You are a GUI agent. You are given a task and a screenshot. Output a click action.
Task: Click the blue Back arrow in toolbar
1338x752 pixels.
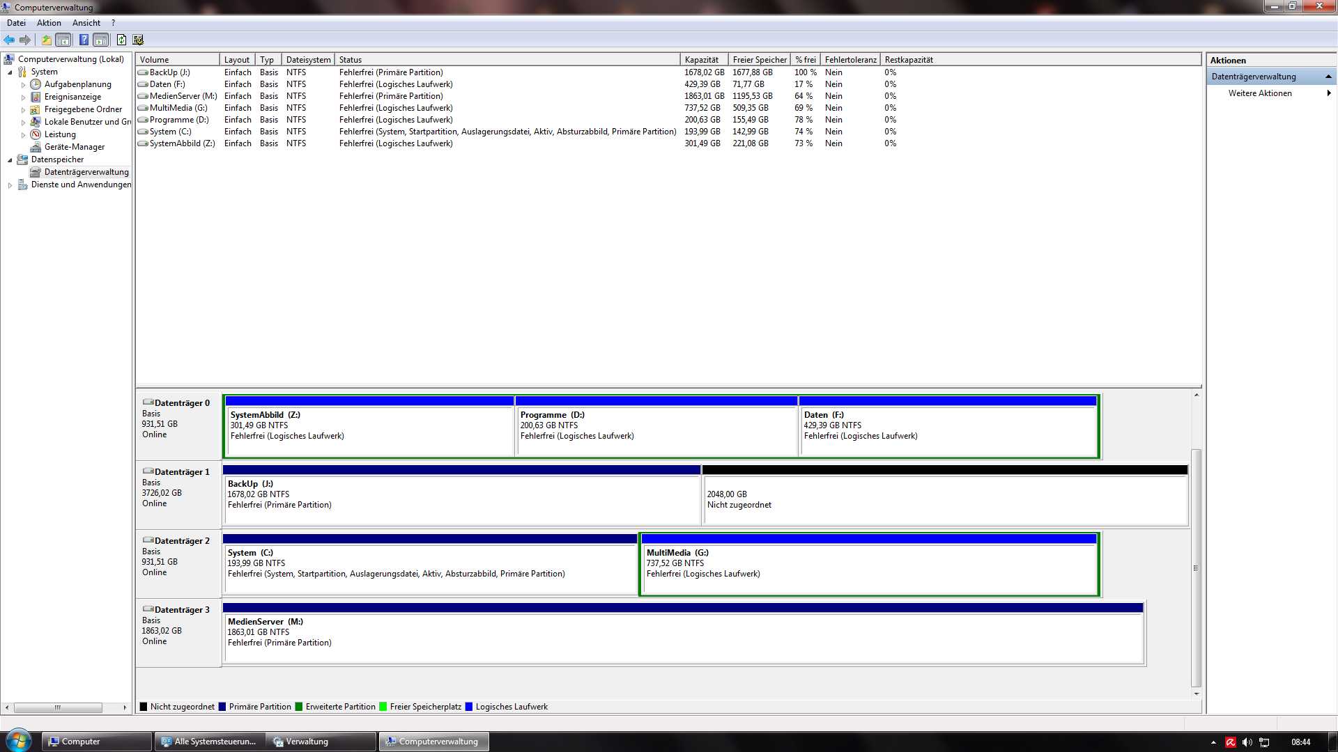click(9, 40)
